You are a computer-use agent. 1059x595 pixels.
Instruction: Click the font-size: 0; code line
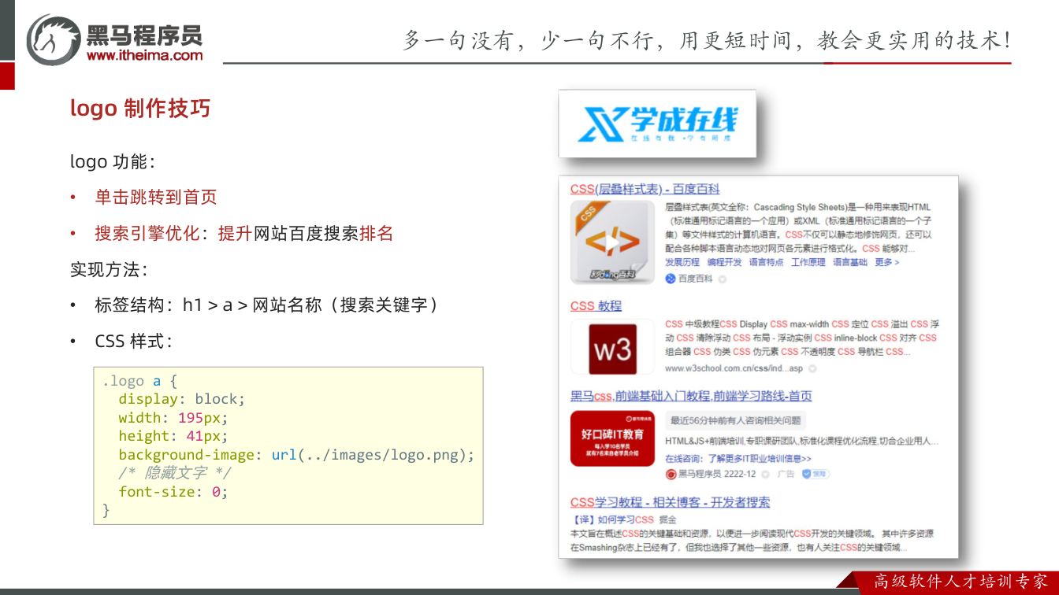click(x=173, y=492)
